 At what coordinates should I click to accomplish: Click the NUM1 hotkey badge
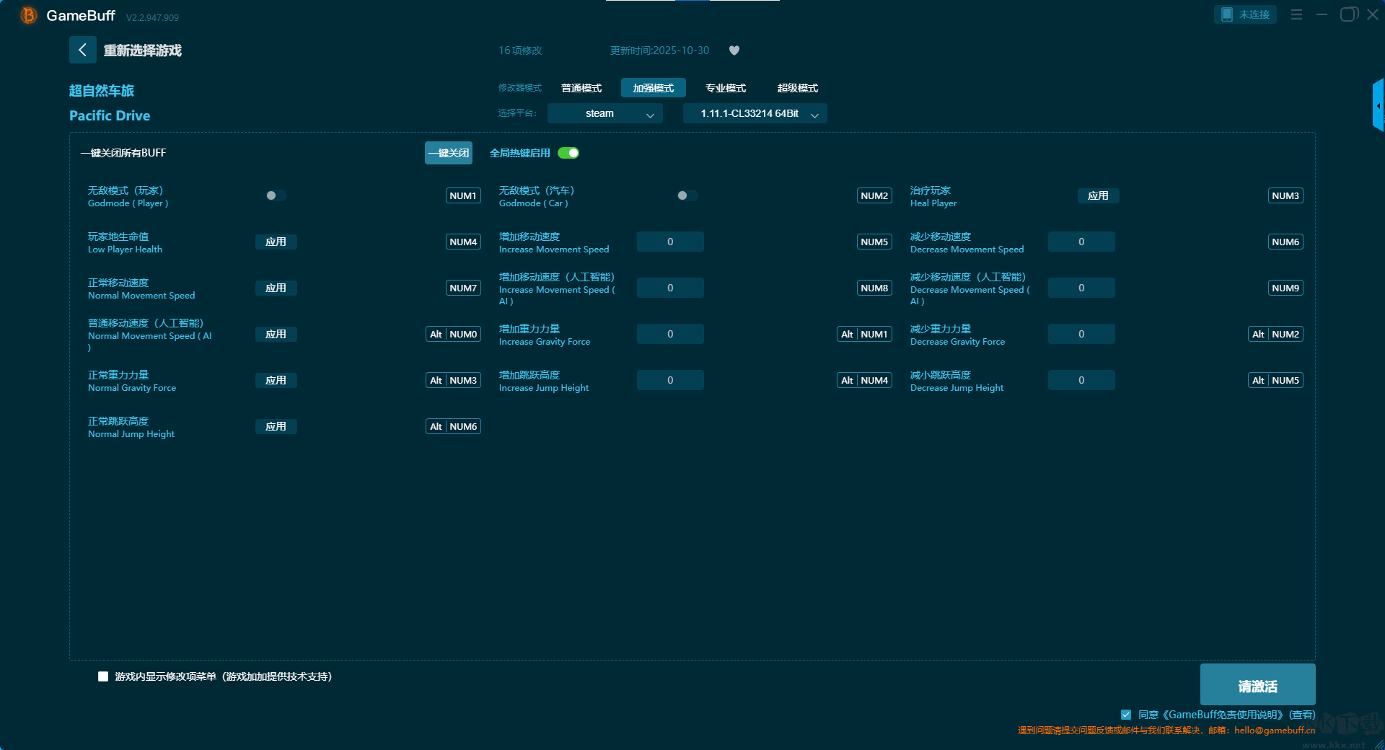(x=463, y=195)
